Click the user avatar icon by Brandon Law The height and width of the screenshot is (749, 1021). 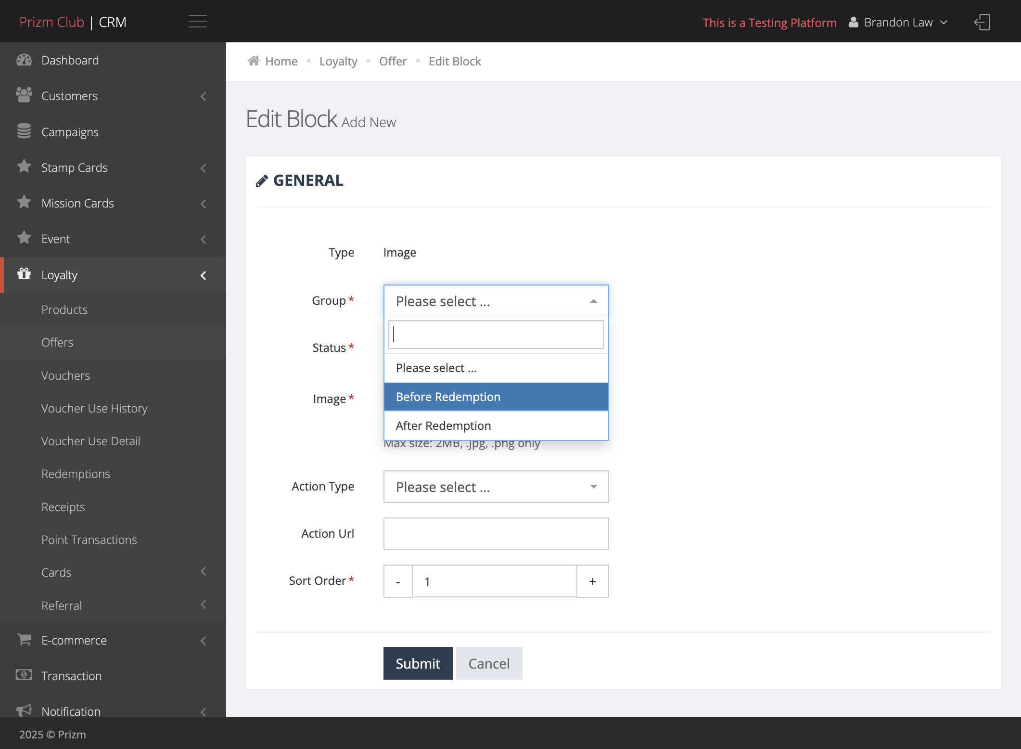tap(854, 22)
